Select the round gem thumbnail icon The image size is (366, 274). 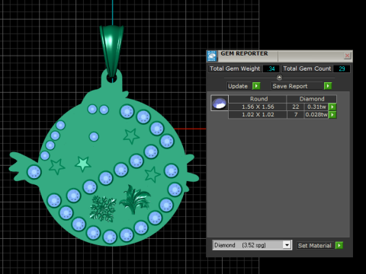pyautogui.click(x=220, y=103)
